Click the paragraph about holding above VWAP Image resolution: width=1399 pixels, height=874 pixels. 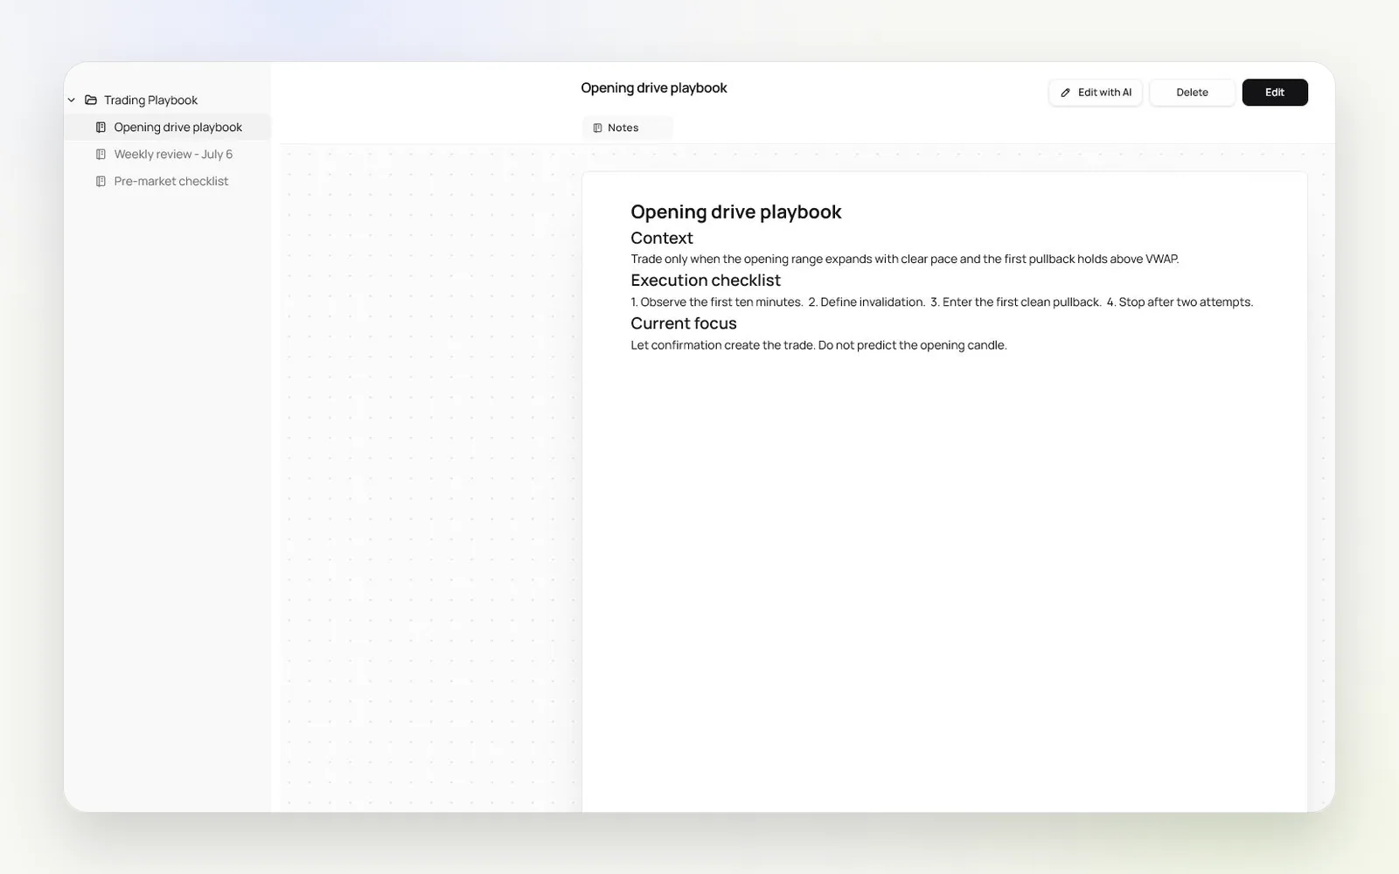(x=905, y=259)
